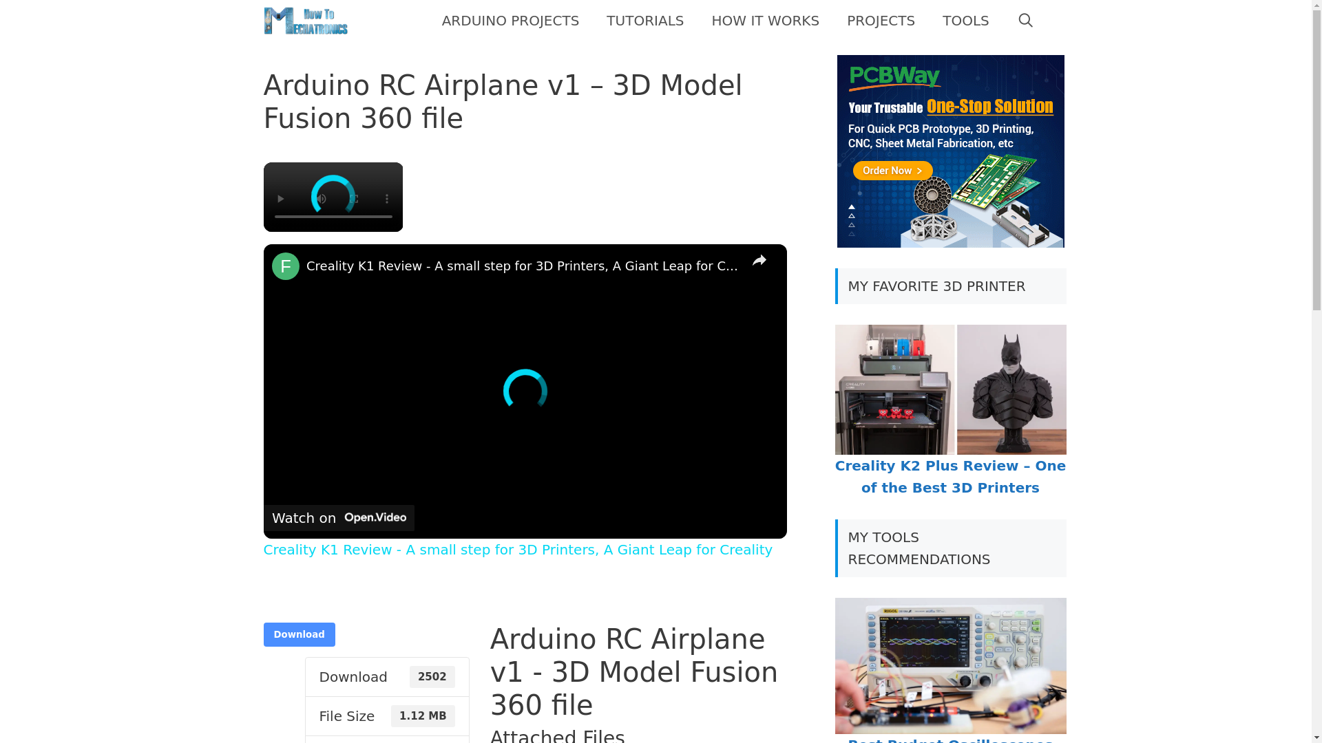Open the site search icon
The width and height of the screenshot is (1322, 743).
pos(1025,21)
